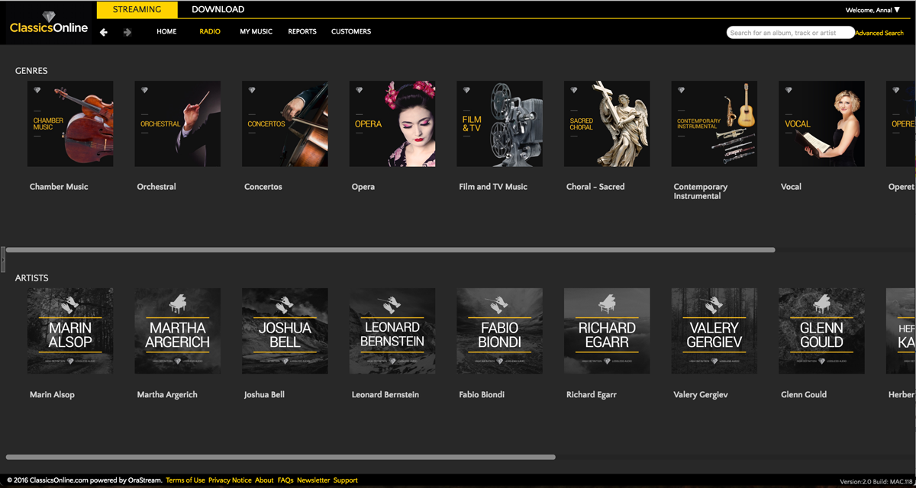
Task: Switch to the Download tab
Action: 218,9
